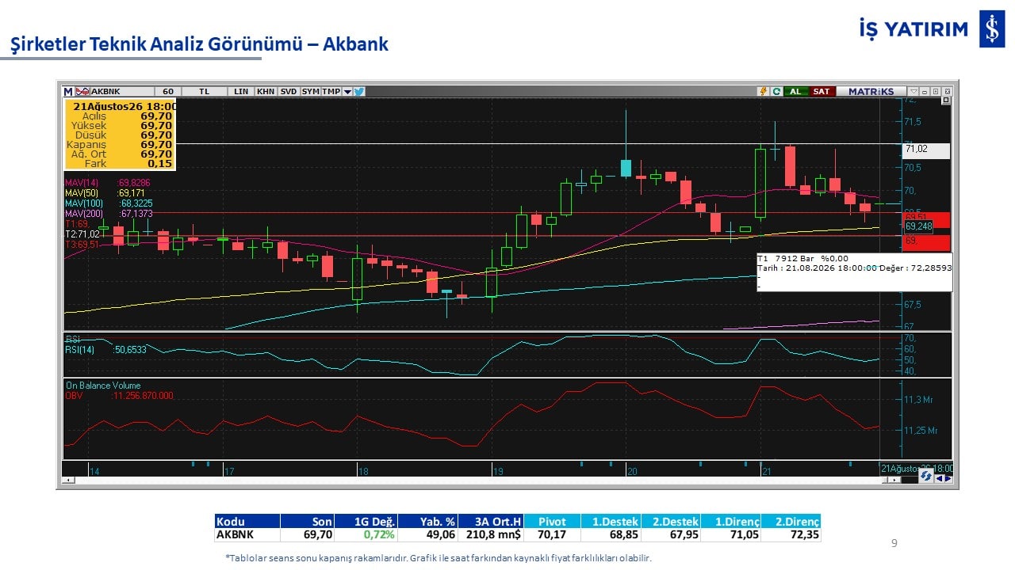Viewport: 1015px width, 570px height.
Task: Click the 210,8 mn$ volume cell
Action: pos(492,535)
